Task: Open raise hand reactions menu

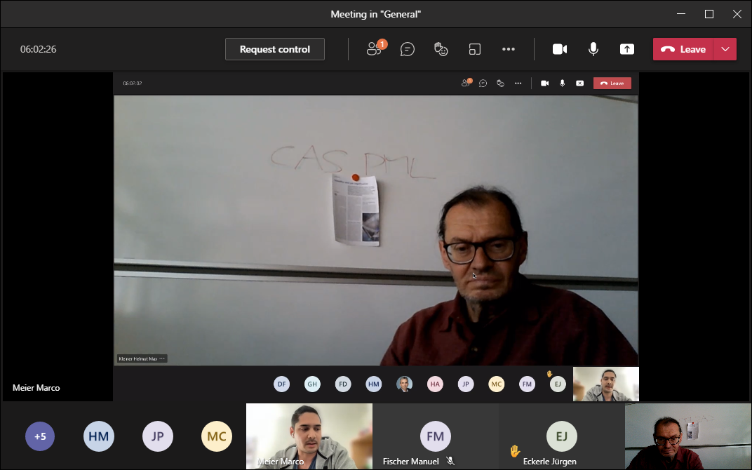Action: click(441, 49)
